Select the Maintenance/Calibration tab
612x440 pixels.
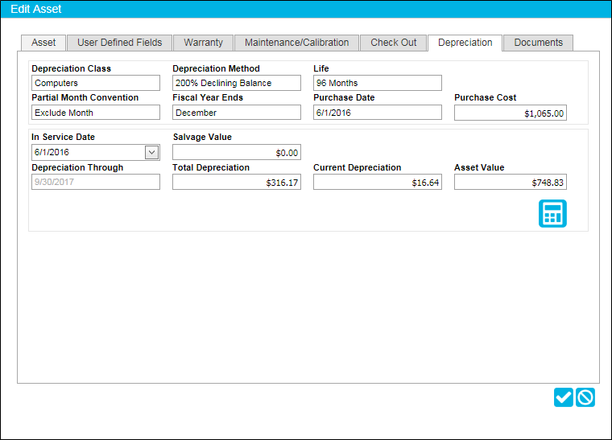pyautogui.click(x=296, y=43)
